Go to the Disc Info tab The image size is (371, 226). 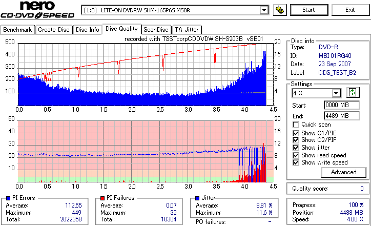(87, 30)
